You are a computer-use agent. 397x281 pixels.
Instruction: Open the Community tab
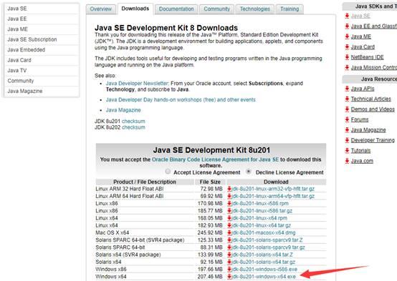(216, 9)
